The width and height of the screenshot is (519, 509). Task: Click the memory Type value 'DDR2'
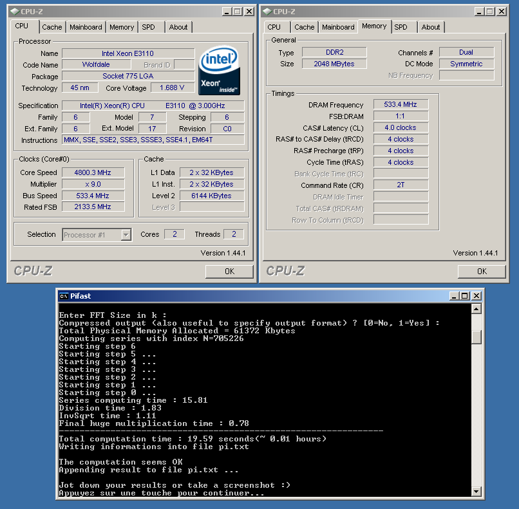334,52
